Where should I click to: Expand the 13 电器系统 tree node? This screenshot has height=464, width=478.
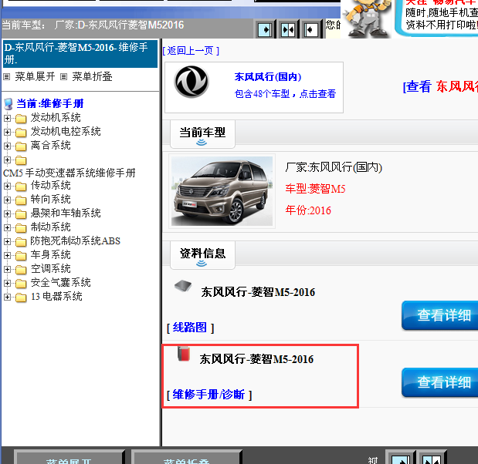7,298
